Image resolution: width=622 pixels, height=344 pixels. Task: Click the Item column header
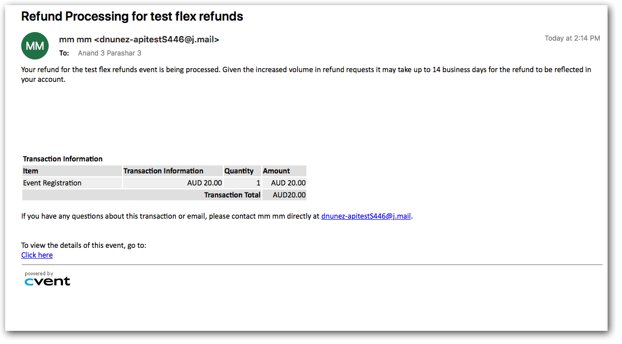click(31, 171)
